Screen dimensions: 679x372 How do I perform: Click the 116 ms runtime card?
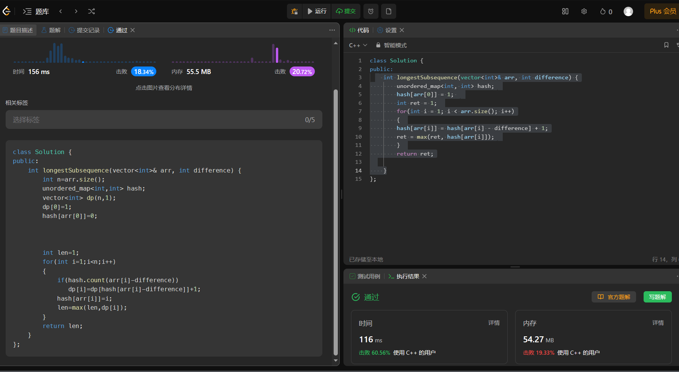pos(429,337)
